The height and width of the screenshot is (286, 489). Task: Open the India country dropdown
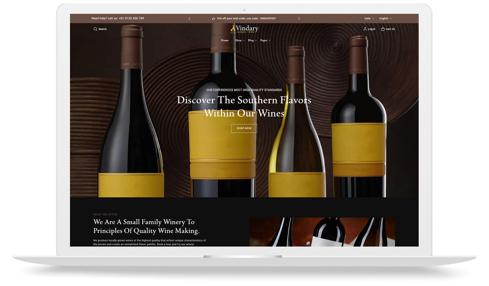point(369,19)
